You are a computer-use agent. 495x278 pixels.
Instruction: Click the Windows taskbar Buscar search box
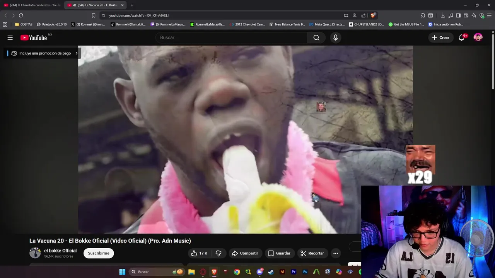click(156, 272)
